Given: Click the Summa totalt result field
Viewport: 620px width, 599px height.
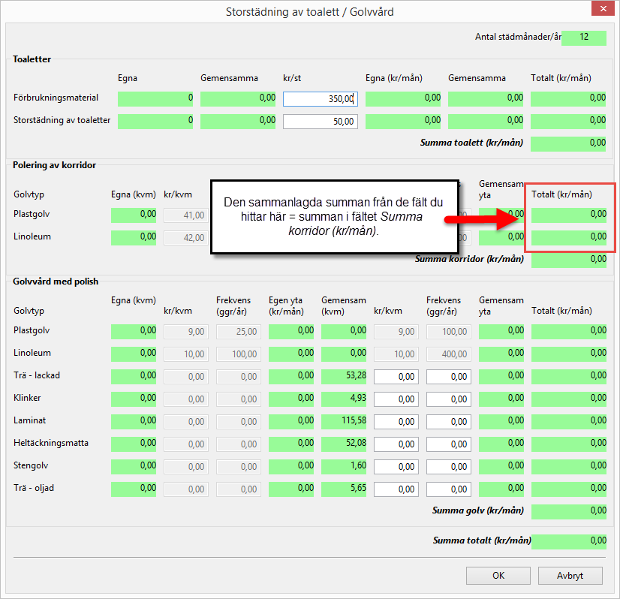Looking at the screenshot, I should [568, 540].
